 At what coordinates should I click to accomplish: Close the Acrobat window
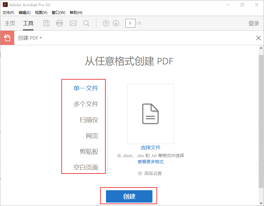click(257, 5)
